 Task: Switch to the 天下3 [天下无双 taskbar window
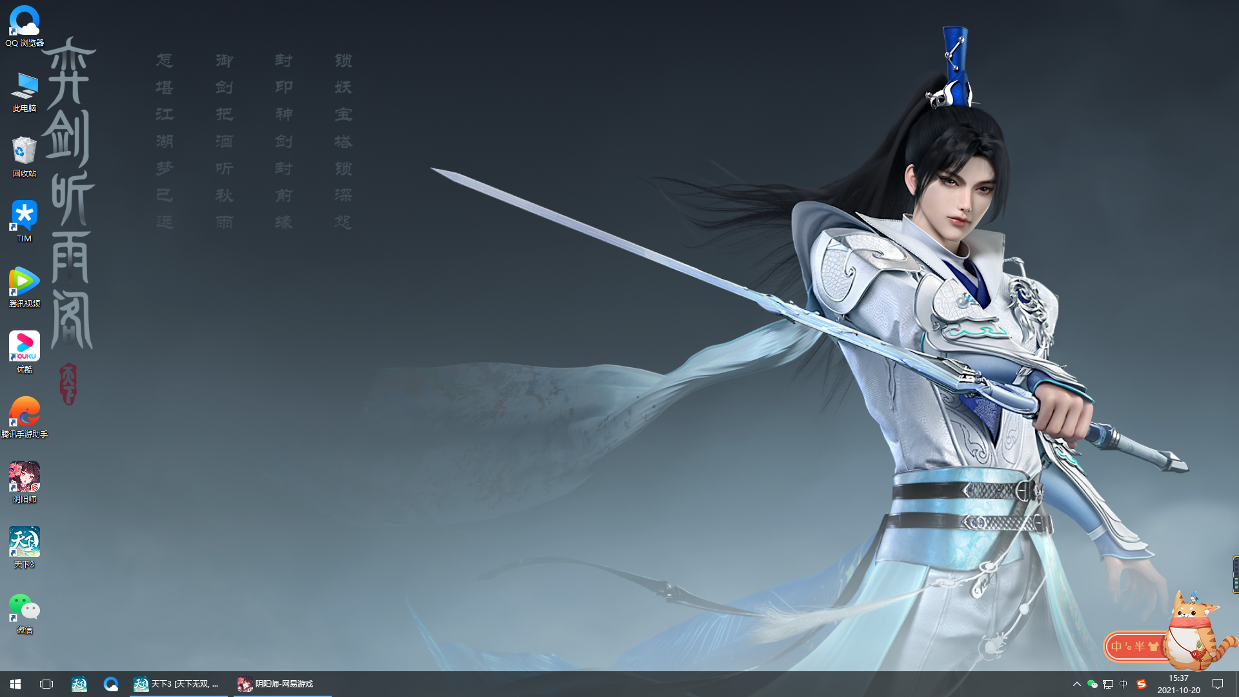(x=178, y=684)
